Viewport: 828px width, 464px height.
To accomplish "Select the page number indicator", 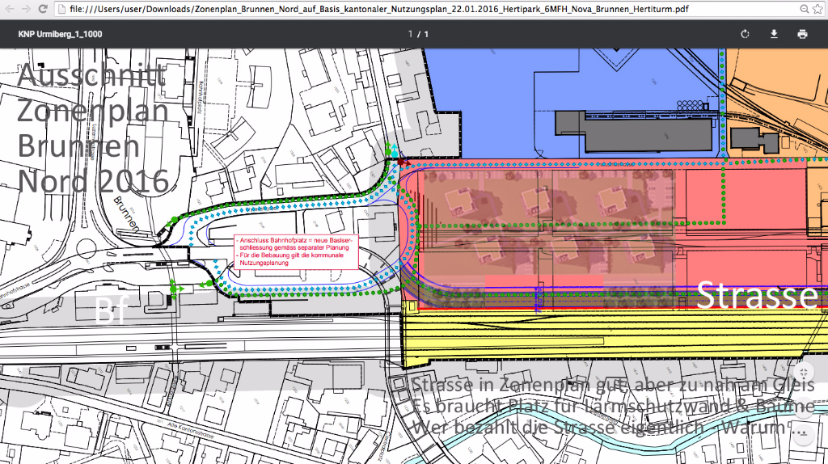I will click(x=417, y=34).
